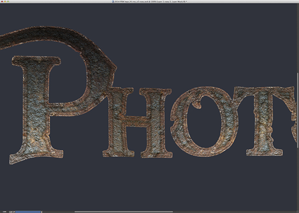This screenshot has height=213, width=299.
Task: Click the small status icon beside zoom field
Action: click(12, 211)
